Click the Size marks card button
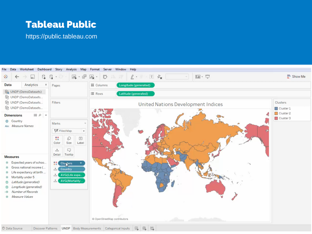312x234 pixels. click(69, 140)
